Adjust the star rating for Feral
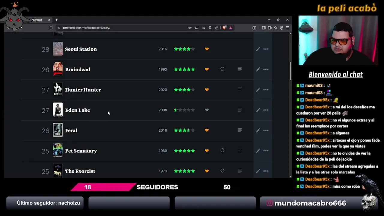The width and height of the screenshot is (384, 216). (184, 130)
